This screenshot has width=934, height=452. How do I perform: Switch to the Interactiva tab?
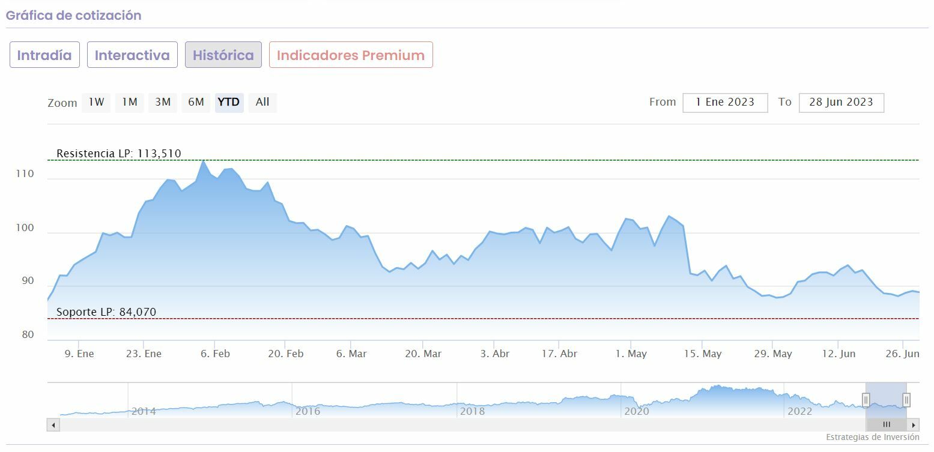132,55
